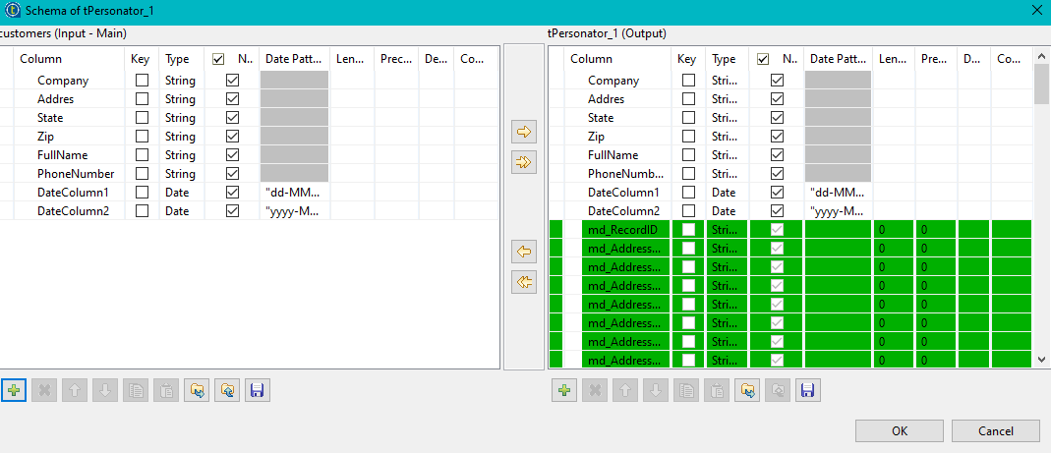The height and width of the screenshot is (453, 1051).
Task: Save the input schema as XML file
Action: pyautogui.click(x=257, y=390)
